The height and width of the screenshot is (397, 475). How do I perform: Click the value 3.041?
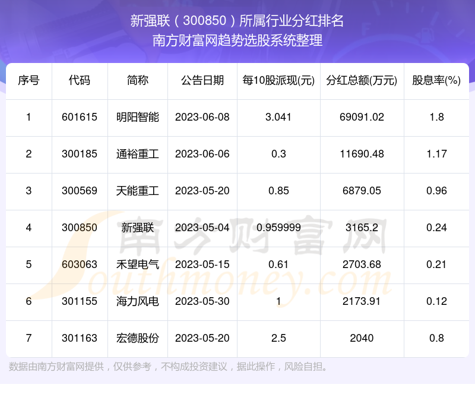278,117
